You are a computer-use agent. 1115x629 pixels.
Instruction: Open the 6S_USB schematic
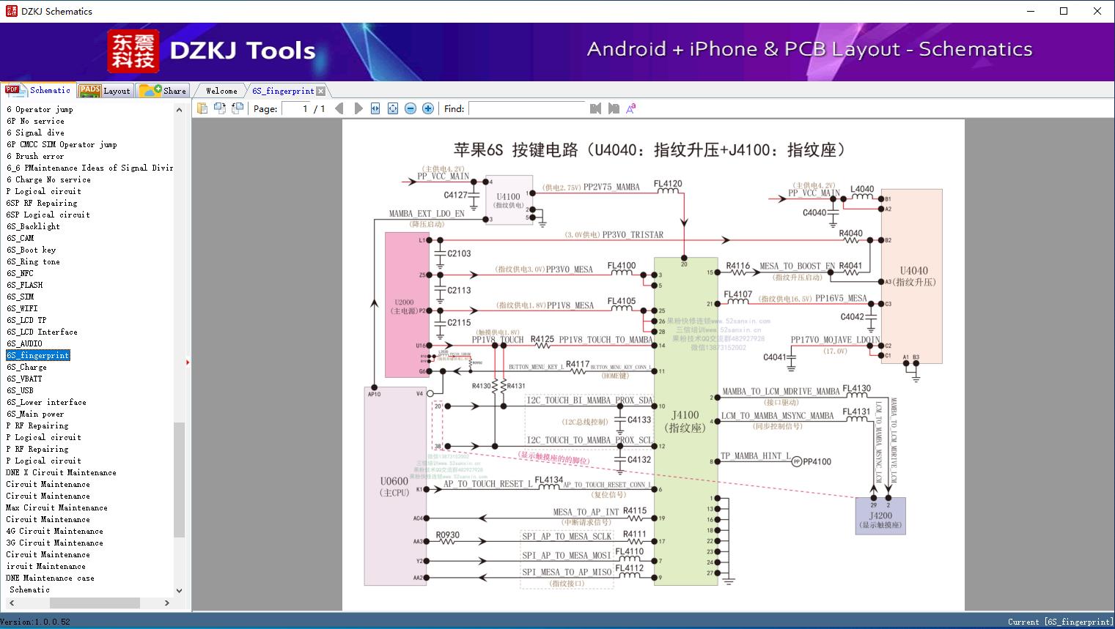(x=20, y=390)
